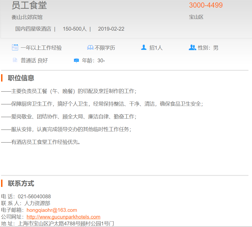Click the 国内四星级酒店 category text
252x227 pixels.
(x=33, y=29)
